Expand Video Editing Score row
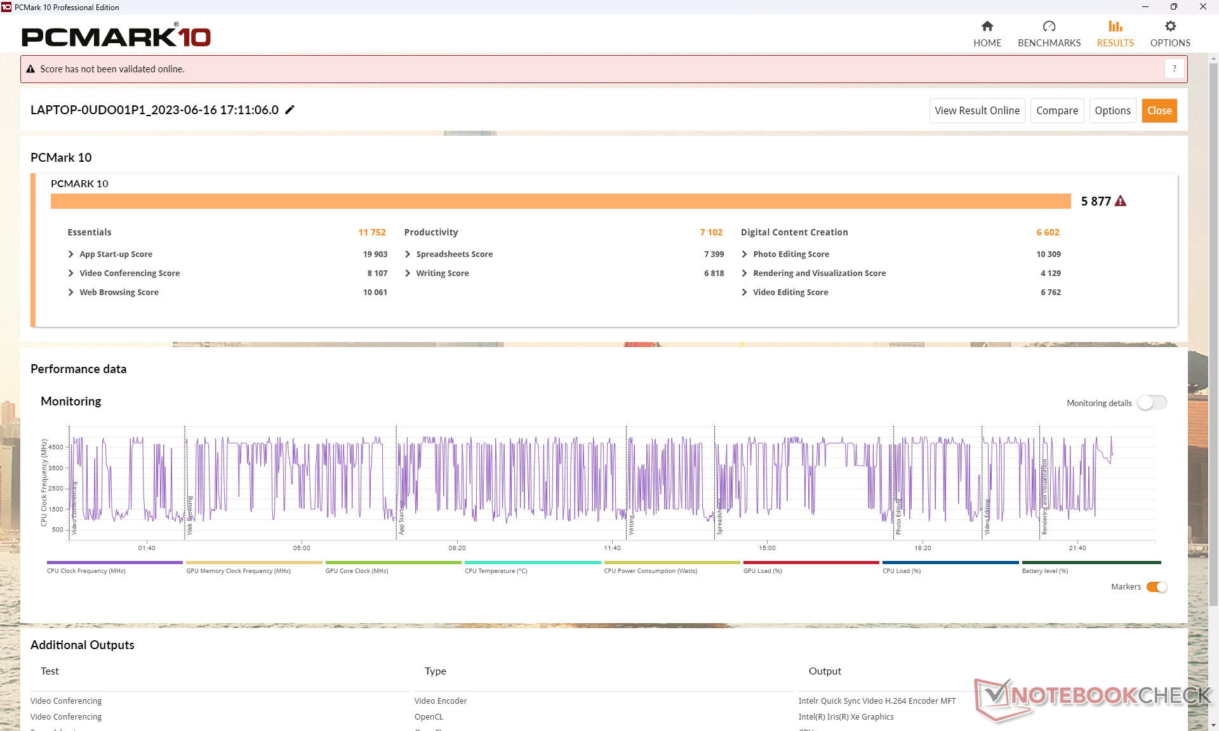 pos(744,292)
